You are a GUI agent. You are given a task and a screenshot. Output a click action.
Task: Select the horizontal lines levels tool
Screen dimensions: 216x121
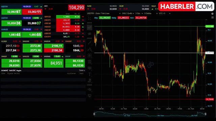pos(89,62)
